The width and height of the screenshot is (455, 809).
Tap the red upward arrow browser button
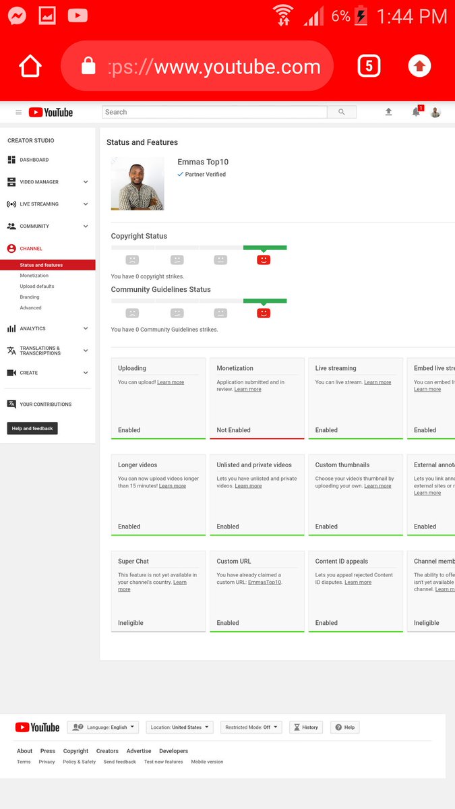419,66
